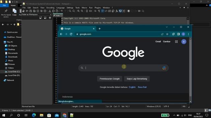Click the Chrome page vertical scrollbar
Screen dimensions: 211x118
click(190, 68)
